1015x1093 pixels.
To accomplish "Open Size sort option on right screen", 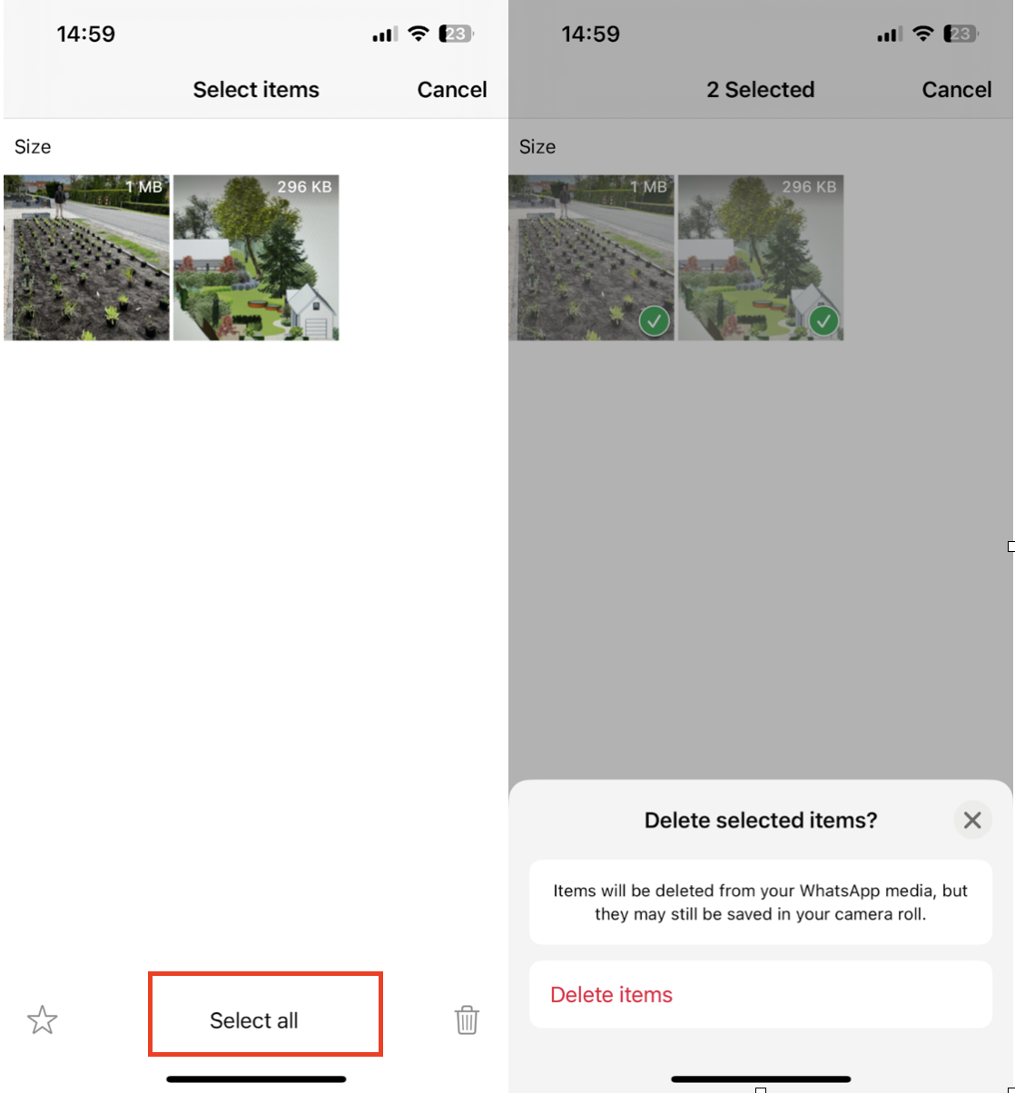I will point(537,147).
